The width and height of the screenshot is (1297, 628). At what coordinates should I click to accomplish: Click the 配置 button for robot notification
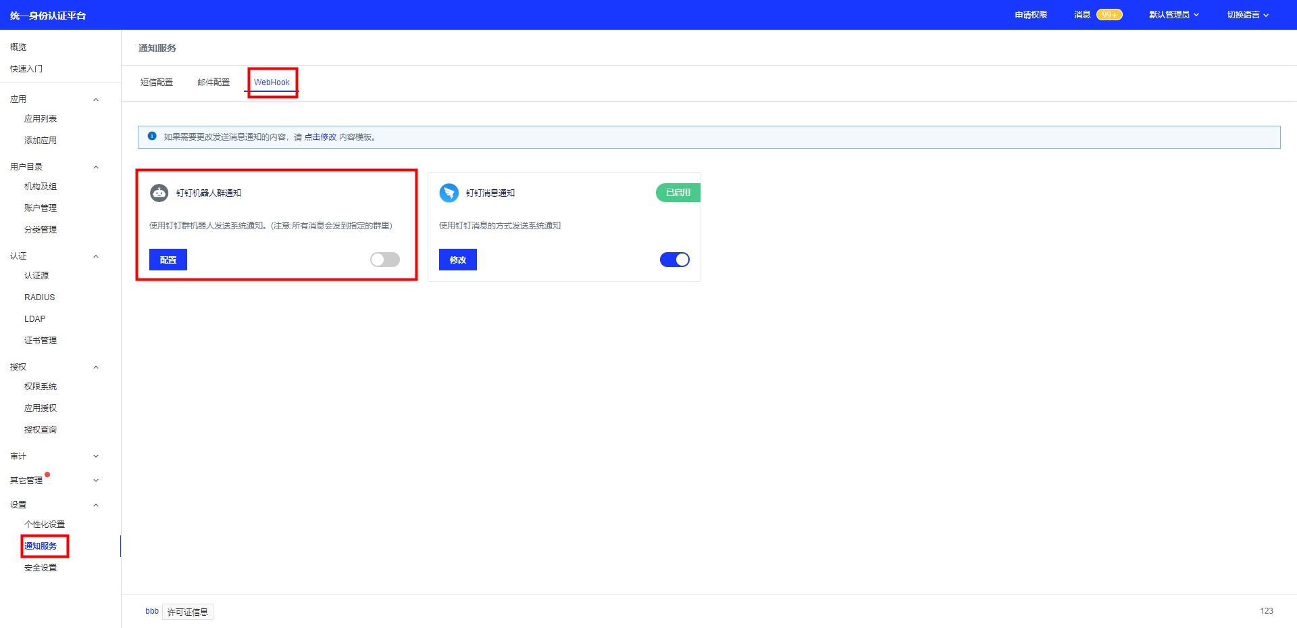tap(168, 260)
